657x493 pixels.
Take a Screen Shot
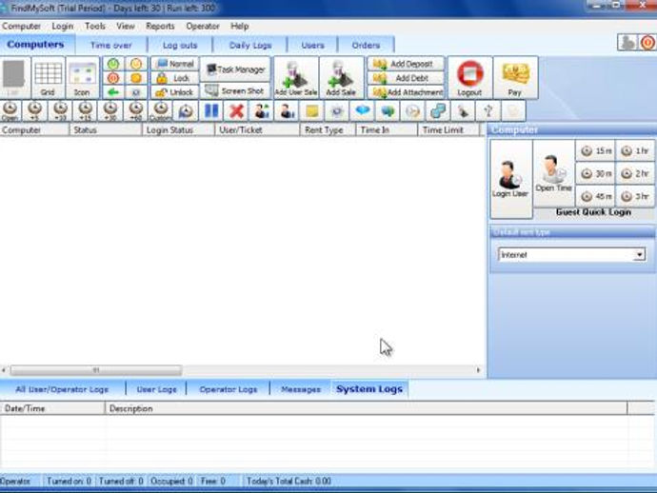point(235,90)
